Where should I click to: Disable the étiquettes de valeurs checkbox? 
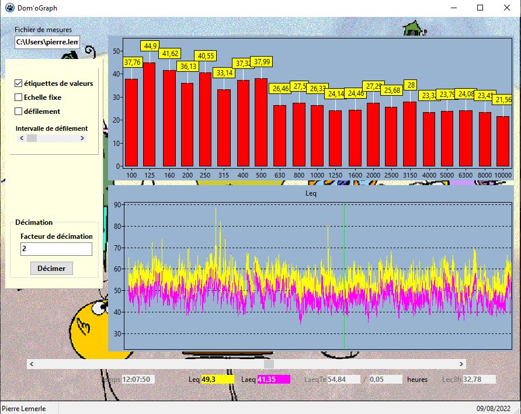coord(18,84)
